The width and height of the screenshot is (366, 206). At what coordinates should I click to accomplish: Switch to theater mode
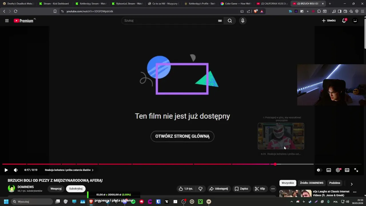point(347,170)
